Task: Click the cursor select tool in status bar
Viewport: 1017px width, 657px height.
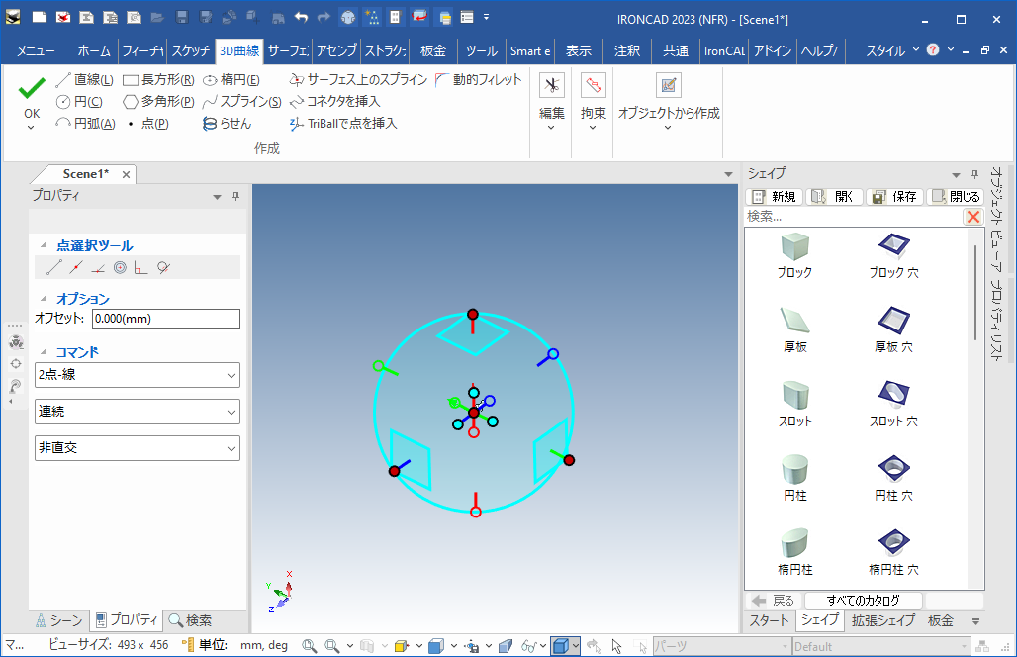Action: click(616, 646)
